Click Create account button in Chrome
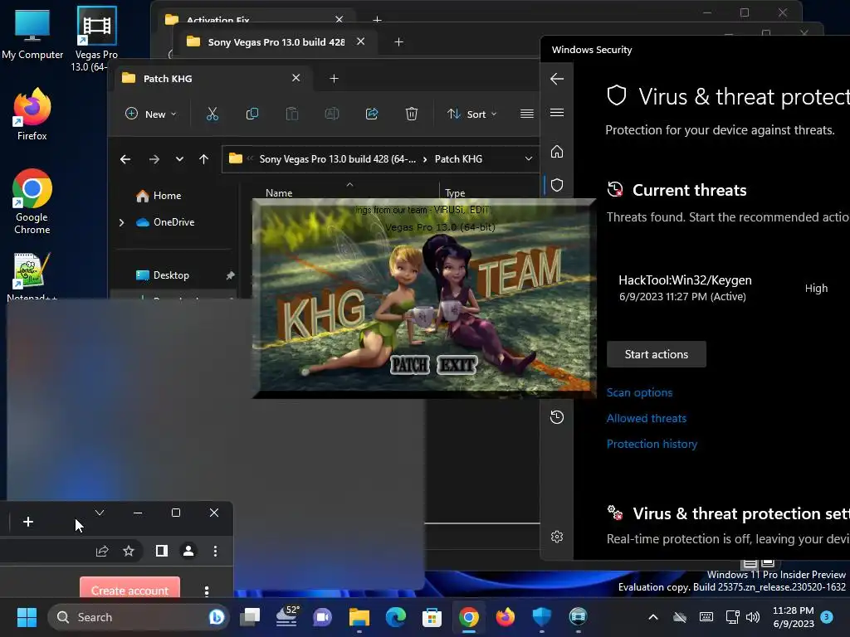This screenshot has height=637, width=850. point(129,590)
